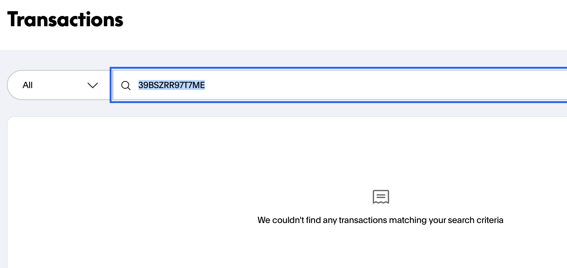
Task: Click the receipt icon in empty results
Action: coord(381,197)
